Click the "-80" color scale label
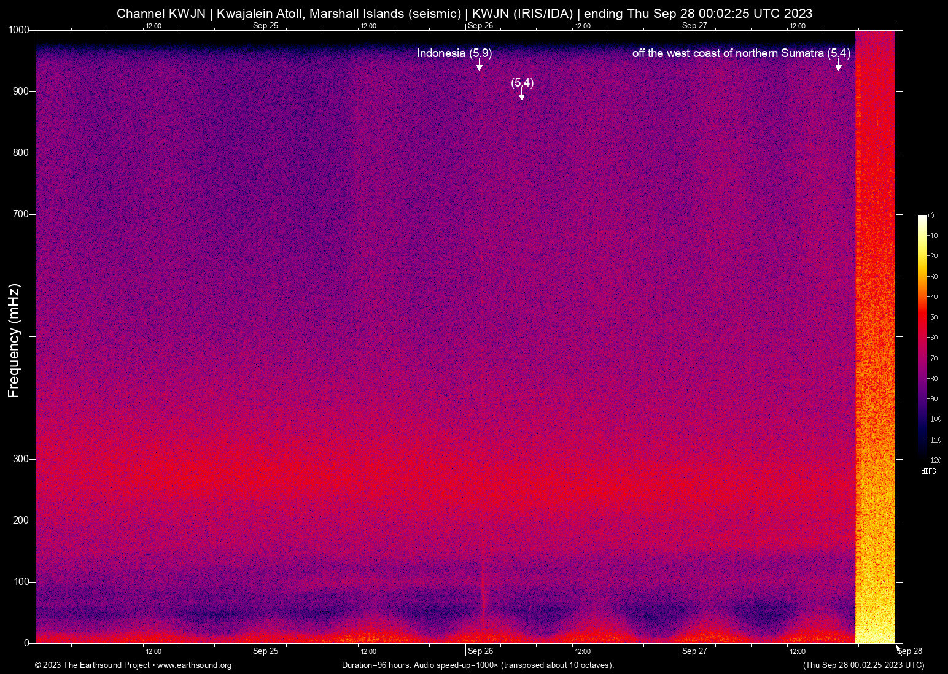Screen dimensions: 948x674 pos(932,379)
